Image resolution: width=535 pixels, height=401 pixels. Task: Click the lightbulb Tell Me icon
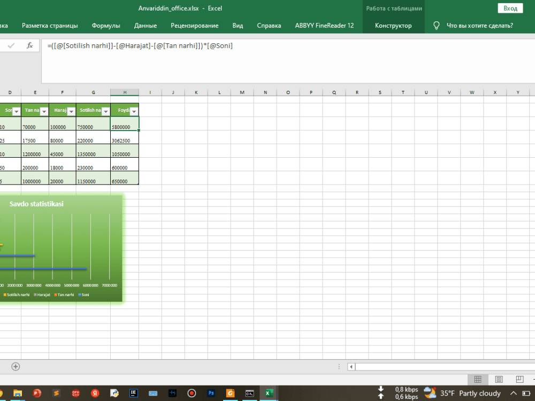[x=436, y=26]
